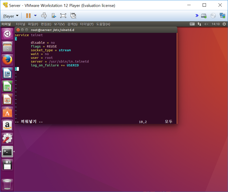Open the Ubuntu Dash search launcher
The height and width of the screenshot is (192, 228).
click(7, 34)
